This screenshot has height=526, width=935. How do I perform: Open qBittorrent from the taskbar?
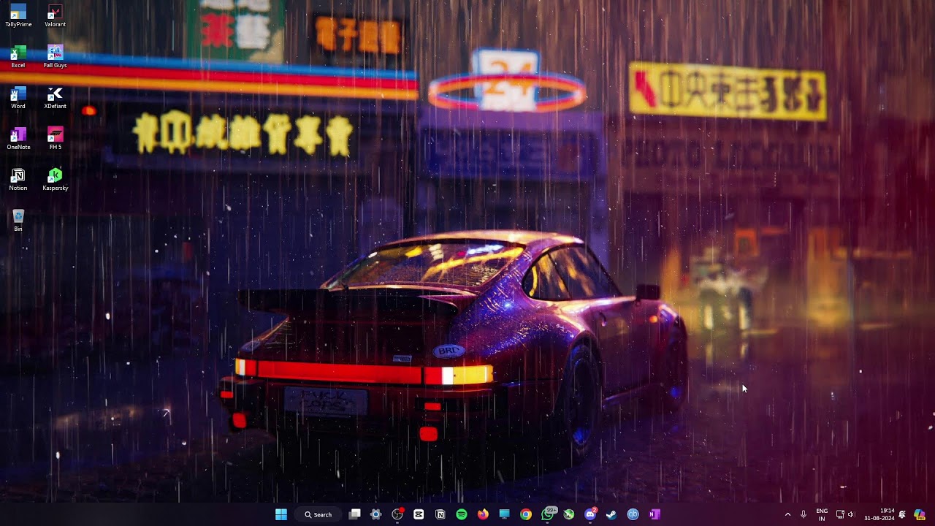click(633, 514)
